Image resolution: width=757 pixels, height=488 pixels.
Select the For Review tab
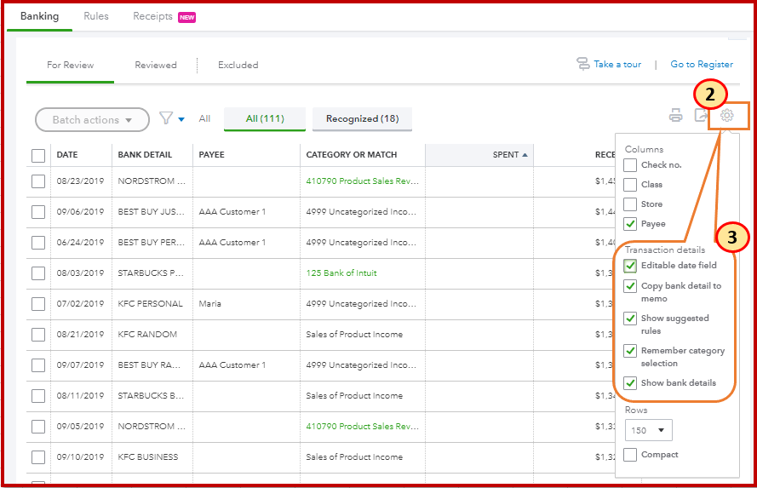(x=70, y=66)
